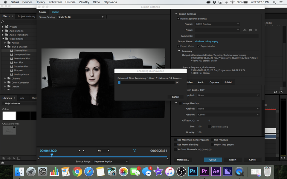Viewport: 287px width, 179px height.
Task: Open After Effects from the dock
Action: (216, 172)
